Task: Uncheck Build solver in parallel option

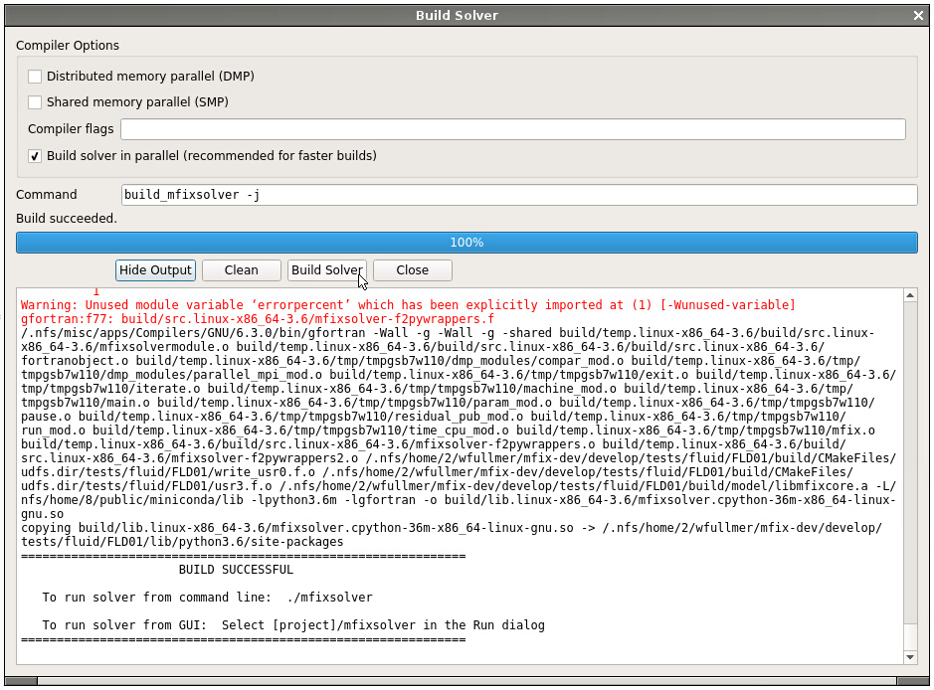Action: tap(36, 156)
